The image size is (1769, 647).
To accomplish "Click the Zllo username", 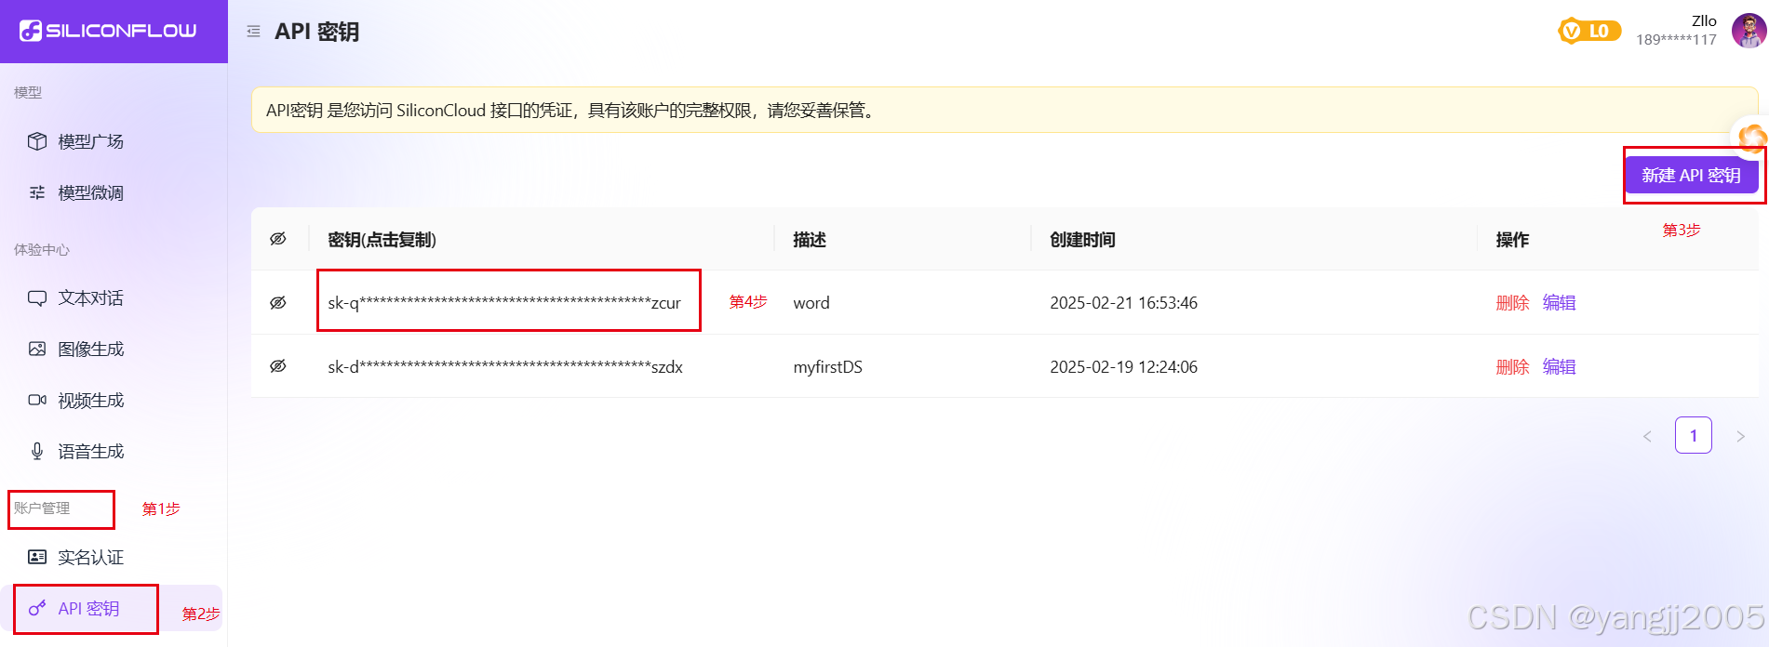I will pyautogui.click(x=1704, y=21).
